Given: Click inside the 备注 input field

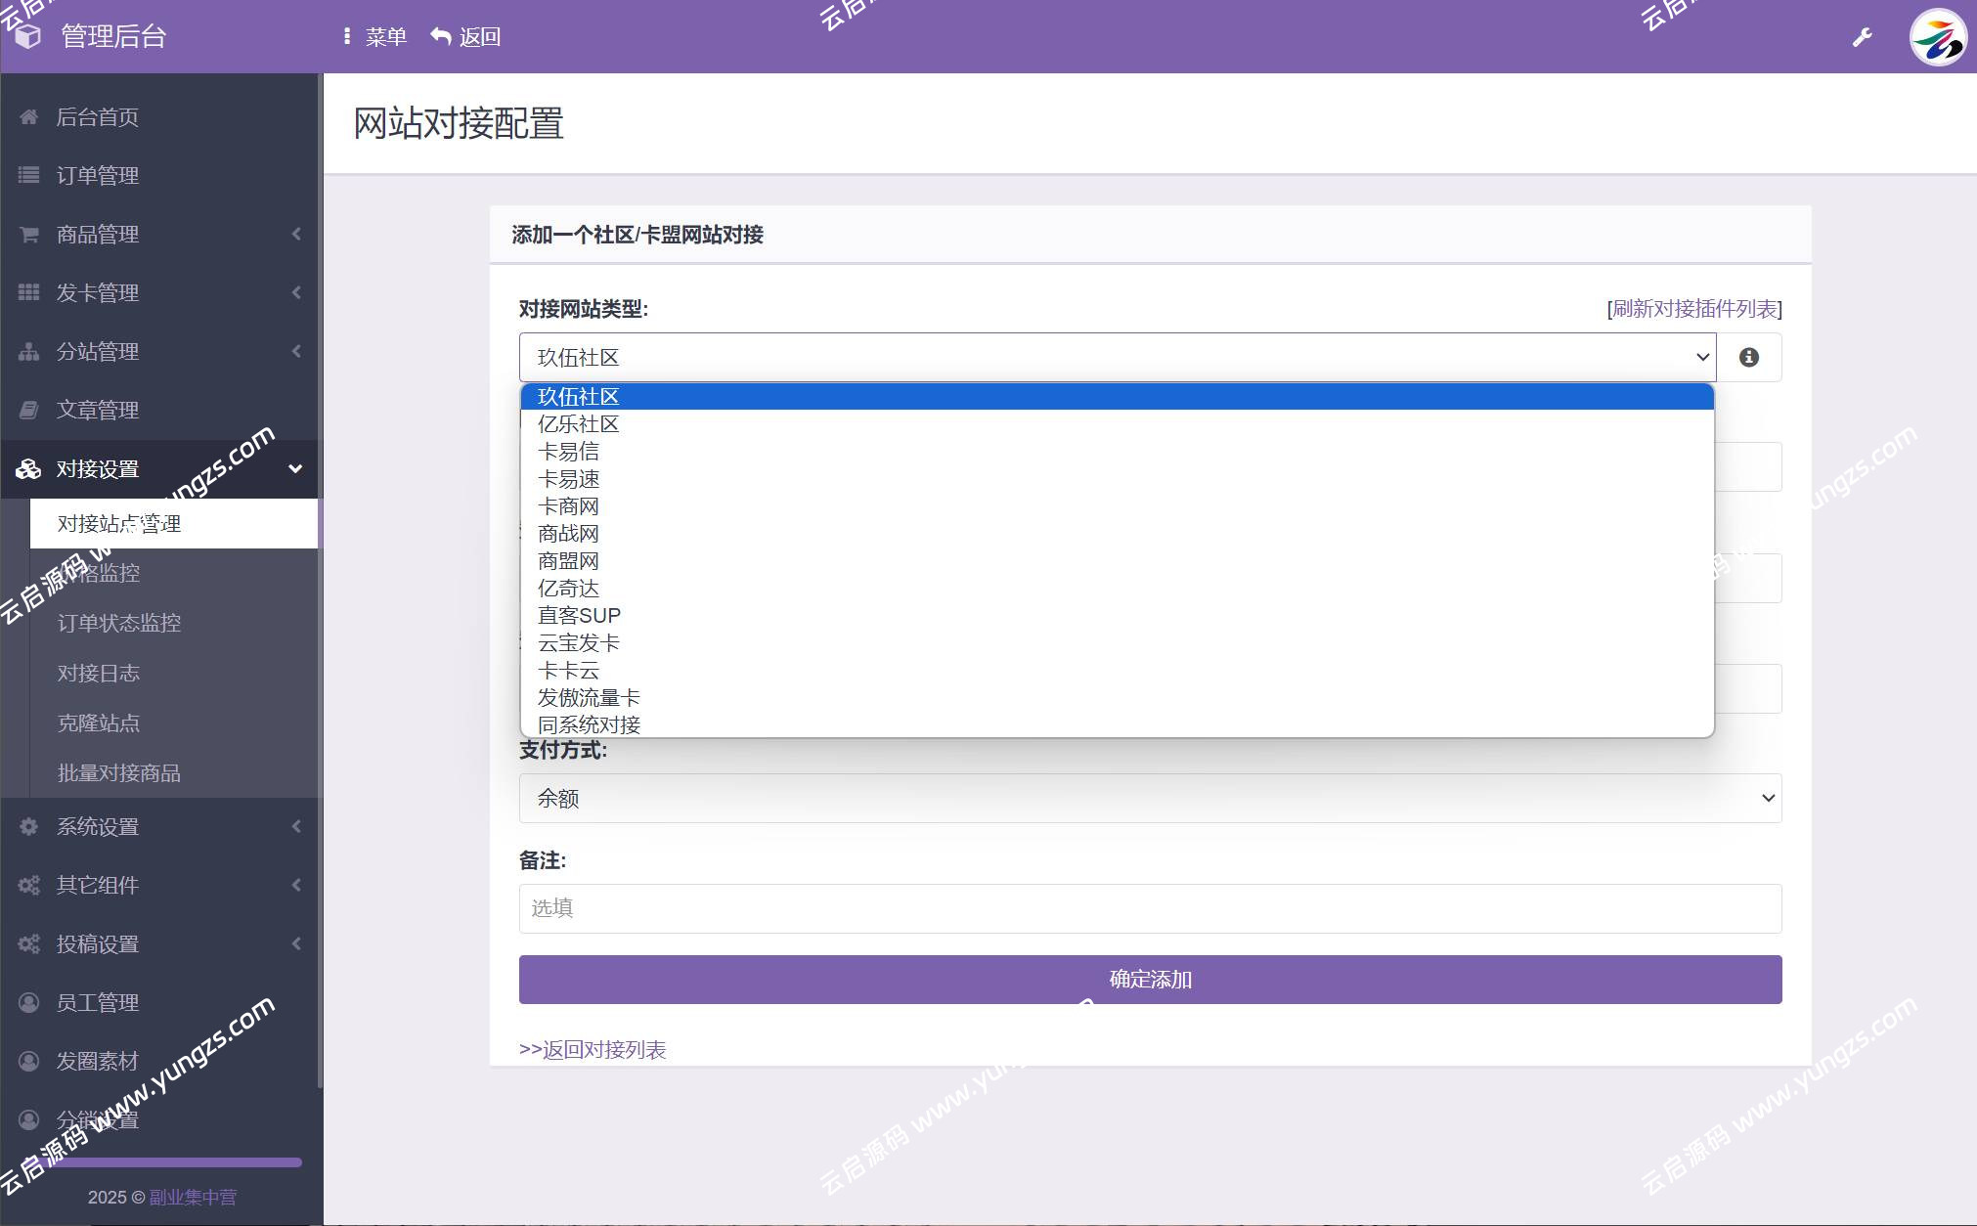Looking at the screenshot, I should (x=1149, y=908).
